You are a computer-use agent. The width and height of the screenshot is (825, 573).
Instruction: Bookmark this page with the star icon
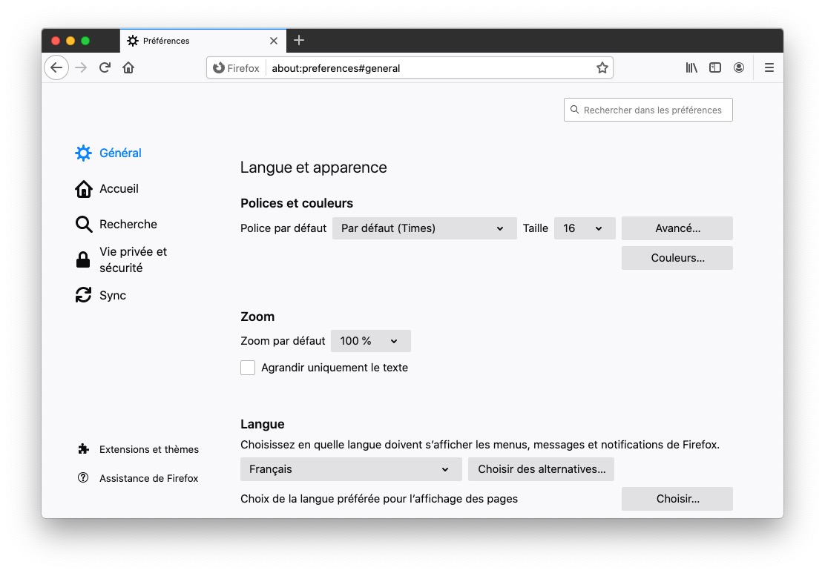pos(602,67)
